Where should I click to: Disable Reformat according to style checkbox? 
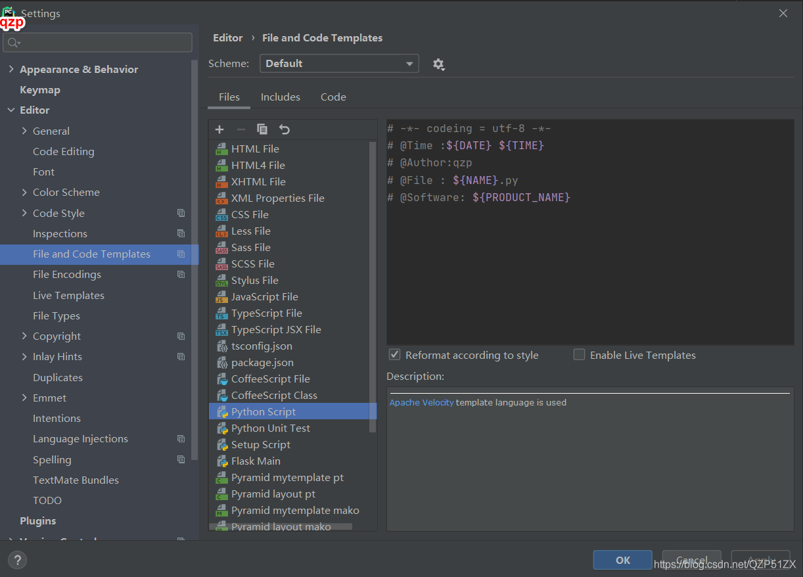pos(395,355)
